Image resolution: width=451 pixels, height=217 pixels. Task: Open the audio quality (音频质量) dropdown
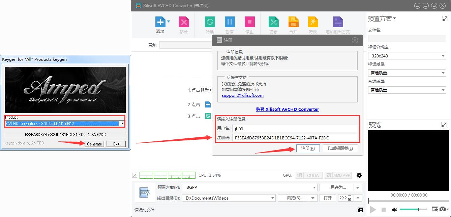[x=407, y=90]
